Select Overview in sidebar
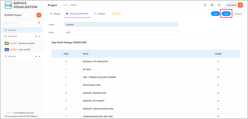 [22, 30]
